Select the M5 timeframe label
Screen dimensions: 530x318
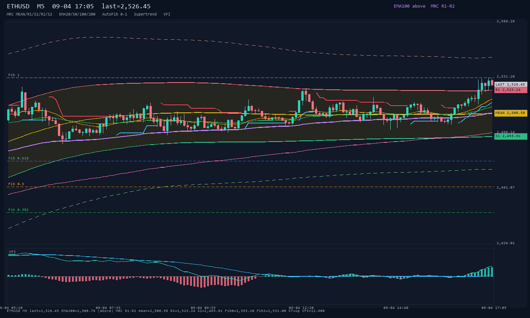[41, 6]
